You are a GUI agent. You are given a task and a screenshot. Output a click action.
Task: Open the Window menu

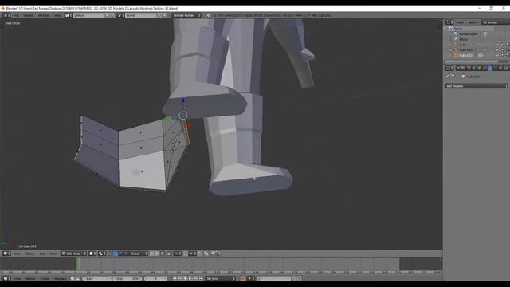click(44, 15)
